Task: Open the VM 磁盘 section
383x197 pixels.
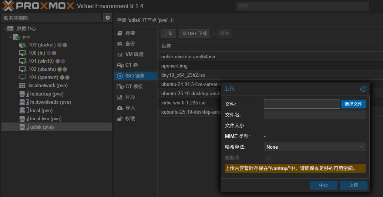Action: (x=134, y=54)
